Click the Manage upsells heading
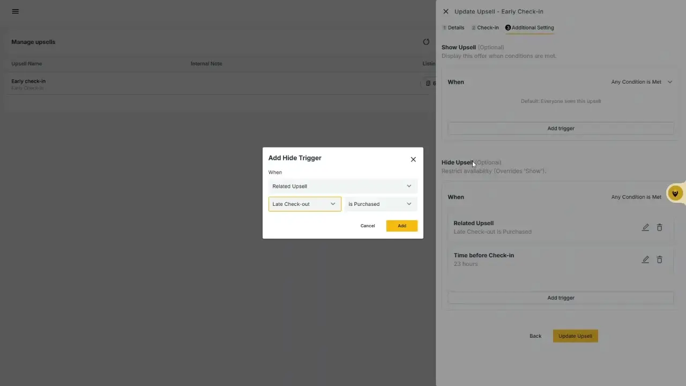686x386 pixels. (33, 42)
